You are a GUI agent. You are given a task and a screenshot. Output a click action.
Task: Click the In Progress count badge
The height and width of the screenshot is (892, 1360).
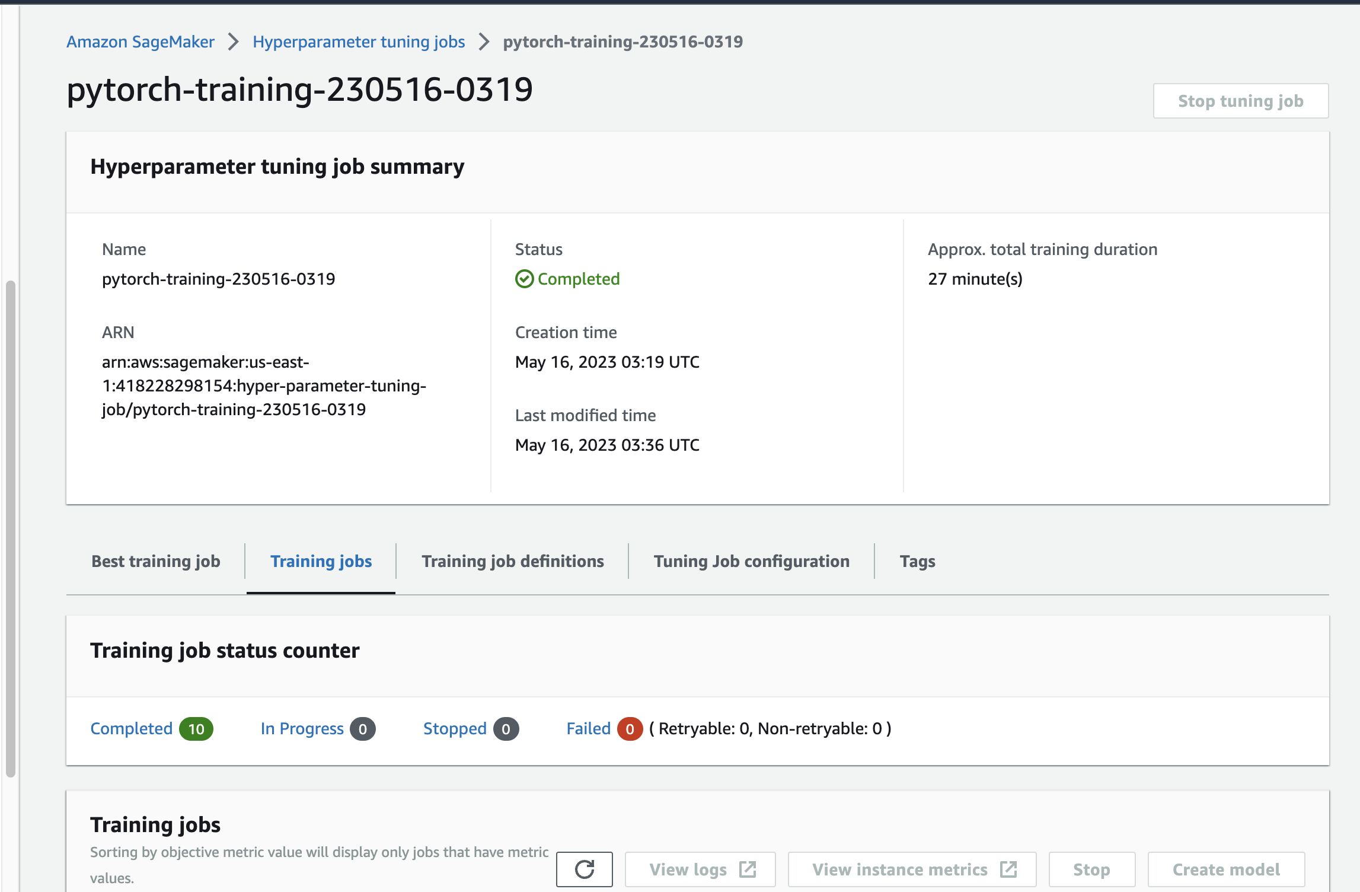coord(362,729)
